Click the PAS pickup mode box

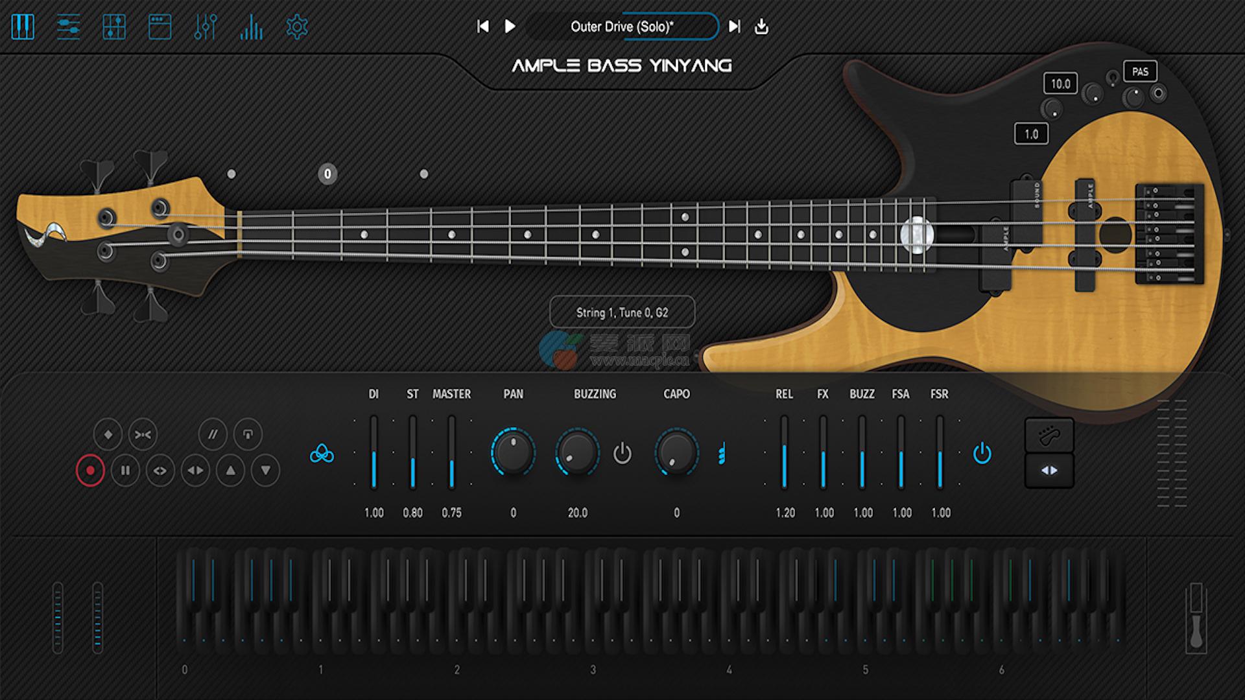click(x=1140, y=72)
